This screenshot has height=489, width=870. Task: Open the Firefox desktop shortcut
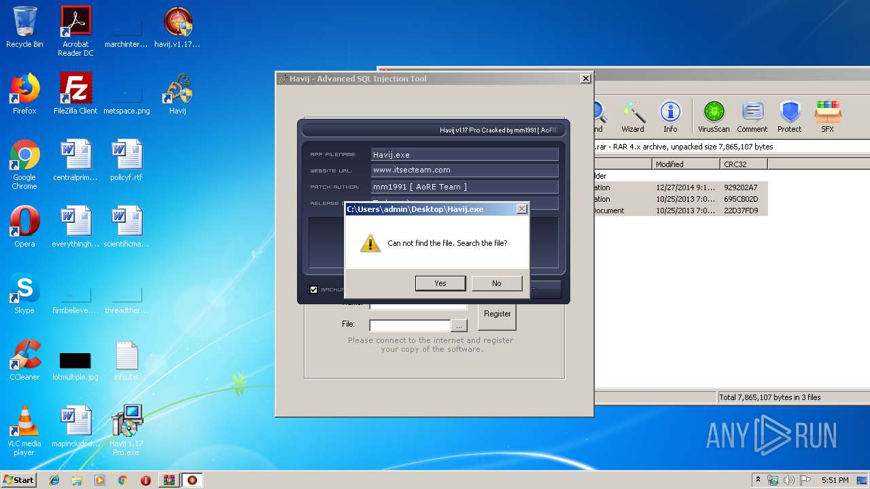24,94
